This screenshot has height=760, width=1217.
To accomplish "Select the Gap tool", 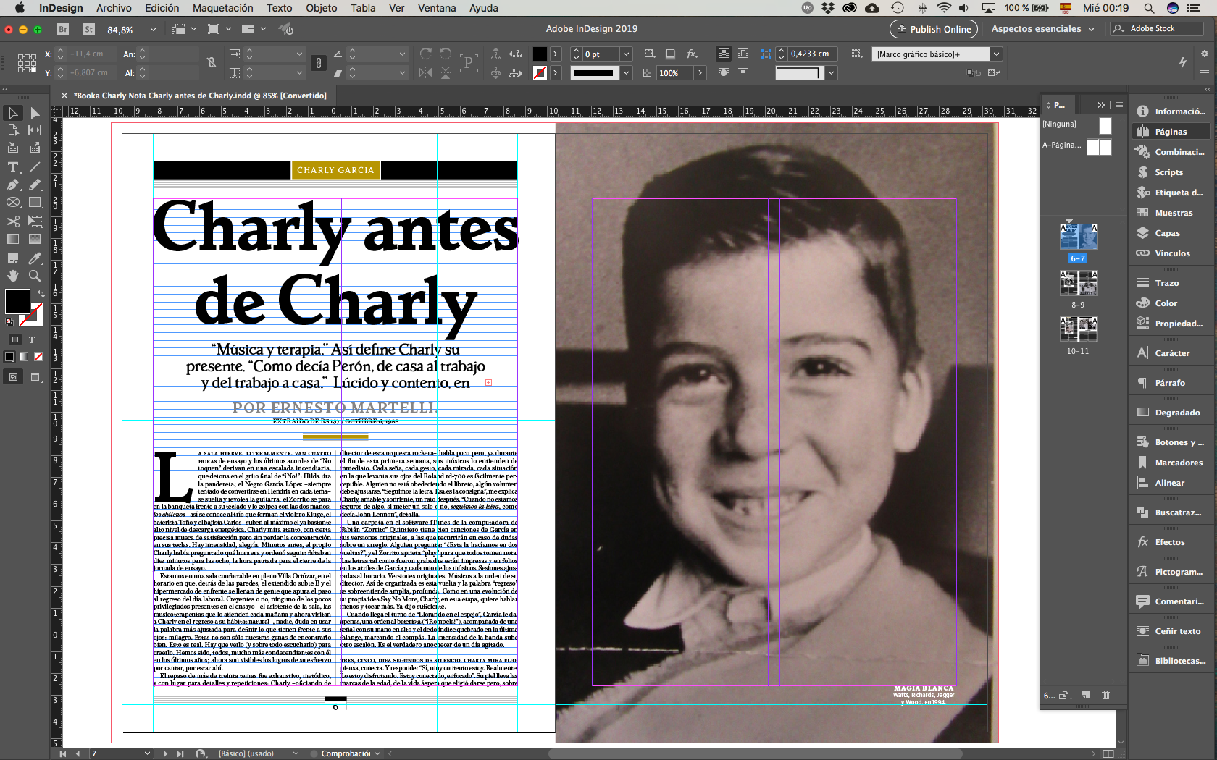I will point(35,130).
